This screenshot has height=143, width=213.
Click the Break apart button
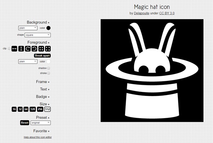click(42, 56)
